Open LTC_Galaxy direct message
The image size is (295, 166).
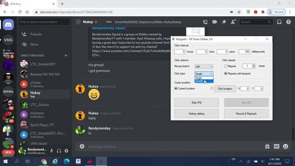tap(44, 105)
